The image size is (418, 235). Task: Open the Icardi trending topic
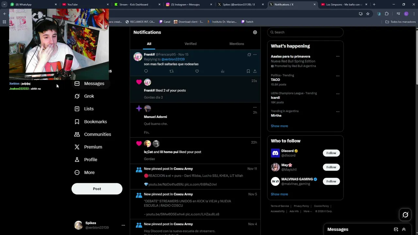click(x=275, y=98)
